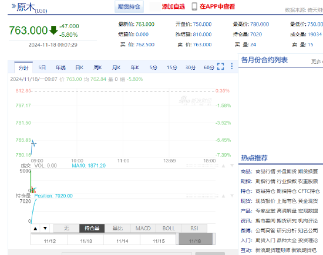Select the RSI indicator option

tap(194, 228)
